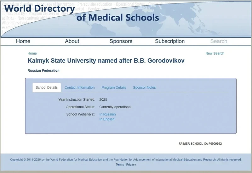The height and width of the screenshot is (173, 252).
Task: Select Search in the navigation bar
Action: click(219, 41)
